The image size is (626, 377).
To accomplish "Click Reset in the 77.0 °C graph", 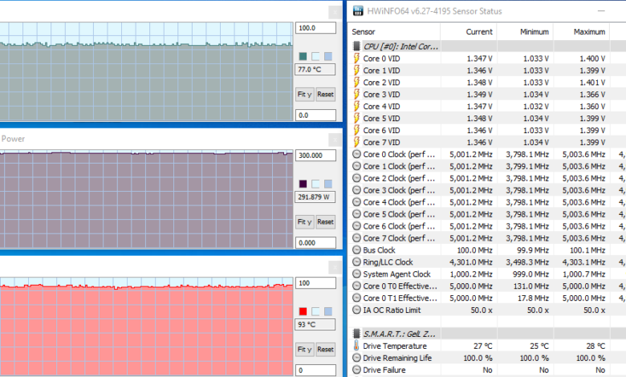I will [x=325, y=95].
